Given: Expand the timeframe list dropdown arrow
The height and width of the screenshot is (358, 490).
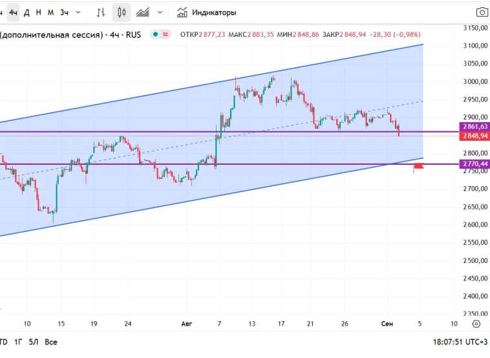Looking at the screenshot, I should [x=78, y=12].
